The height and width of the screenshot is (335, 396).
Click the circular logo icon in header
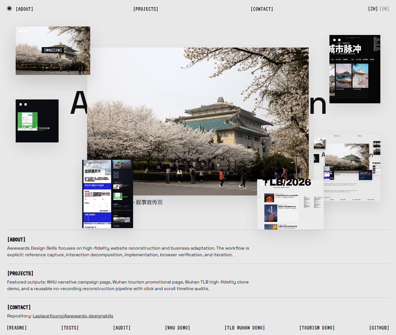coord(9,9)
